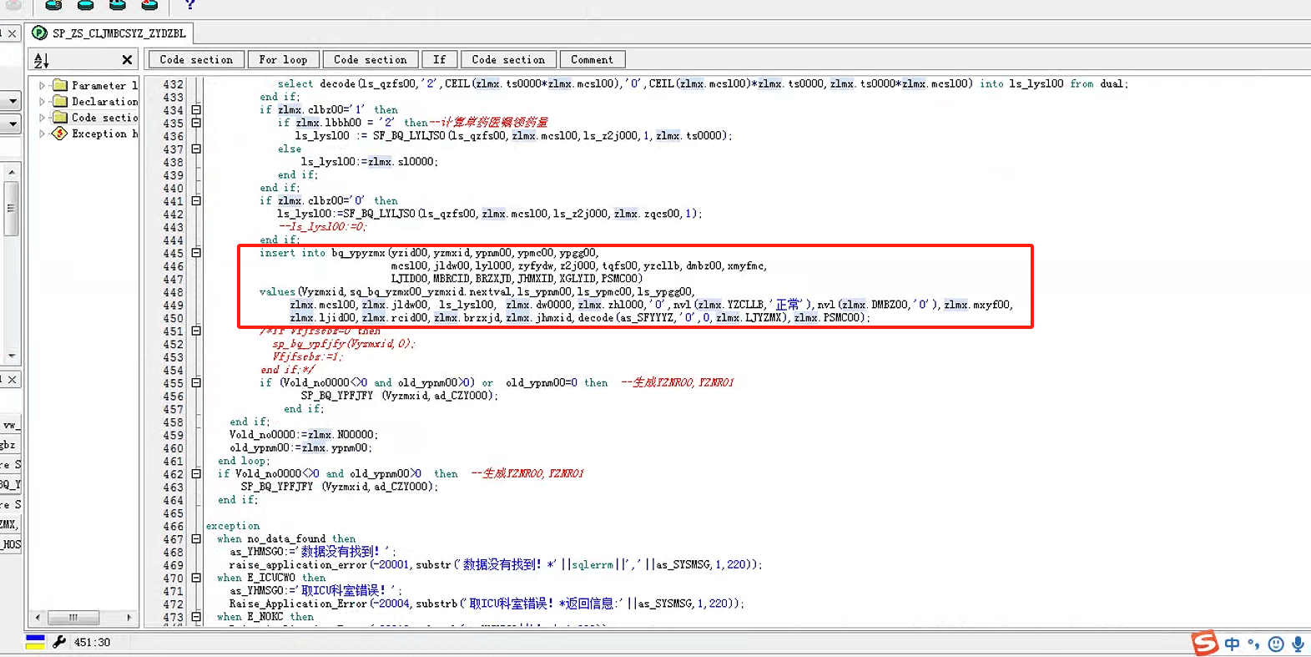Viewport: 1311px width, 657px height.
Task: Click 'old_ypnm00:=zlmx.ypnm00;' on line 460
Action: 301,448
